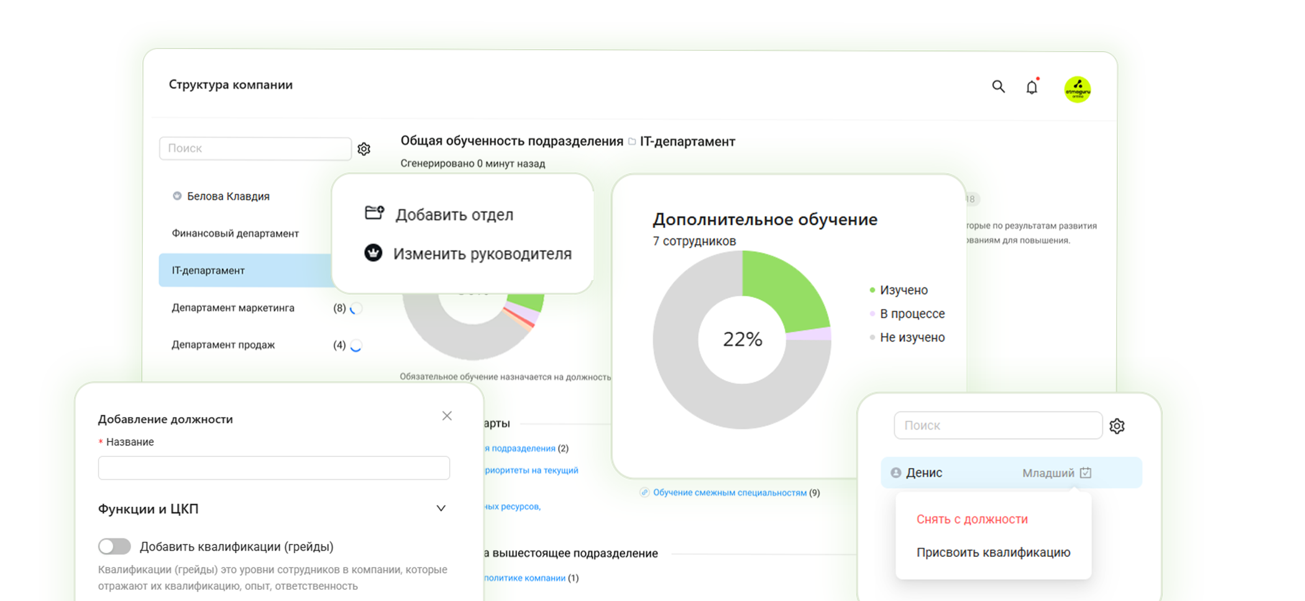The width and height of the screenshot is (1305, 601).
Task: Open settings gear beside left search field
Action: [364, 149]
